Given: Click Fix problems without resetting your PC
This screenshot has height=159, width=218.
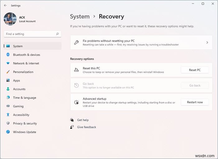Looking at the screenshot, I should point(141,42).
